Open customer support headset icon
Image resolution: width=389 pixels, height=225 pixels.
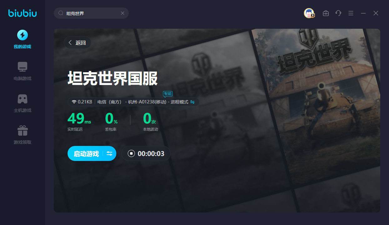pos(338,13)
